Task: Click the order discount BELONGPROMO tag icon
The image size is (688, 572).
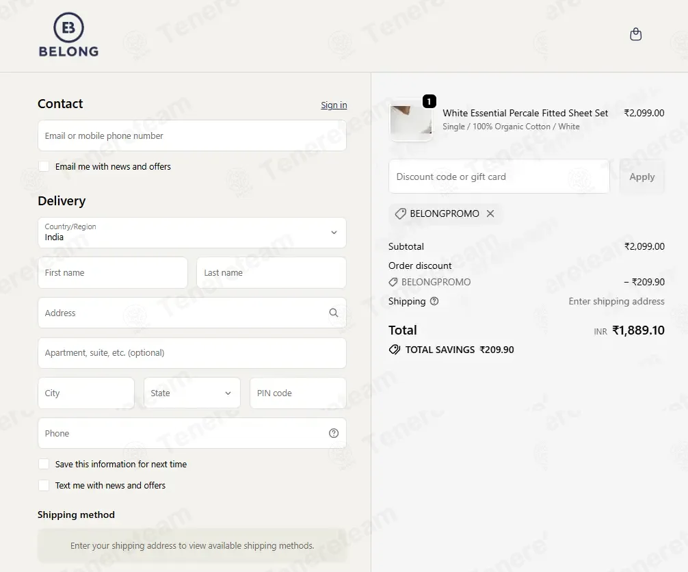Action: (x=393, y=282)
